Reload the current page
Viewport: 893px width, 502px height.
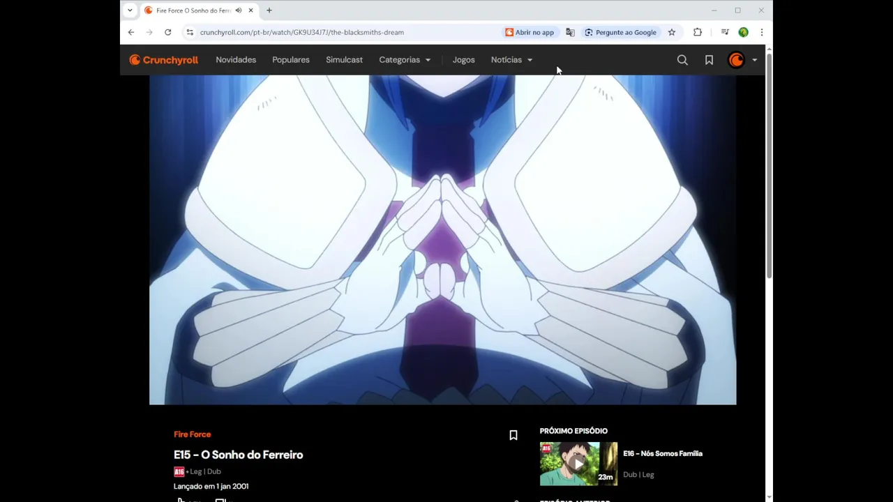pyautogui.click(x=167, y=32)
